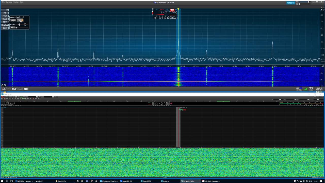Switch to SmartSDR CAT taskbar item
Screen dimensions: 325x183
tap(129, 181)
